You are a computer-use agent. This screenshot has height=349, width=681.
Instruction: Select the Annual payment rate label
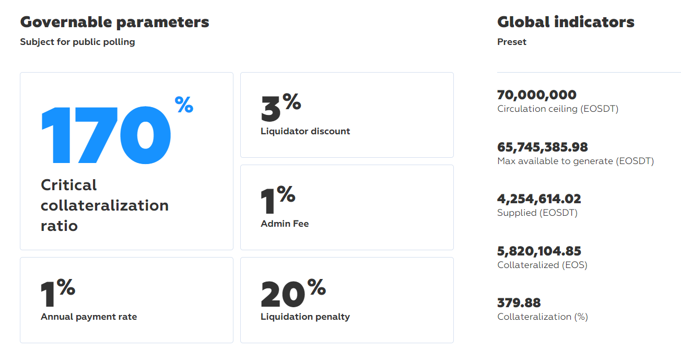(x=89, y=317)
